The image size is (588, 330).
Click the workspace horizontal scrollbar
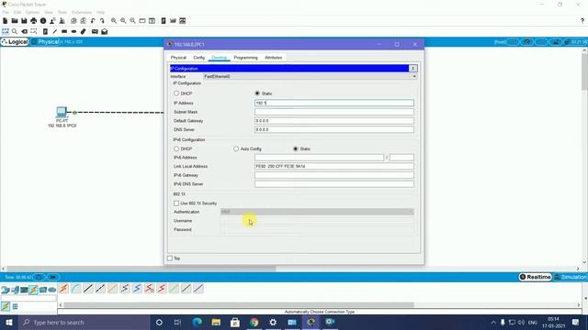point(141,269)
